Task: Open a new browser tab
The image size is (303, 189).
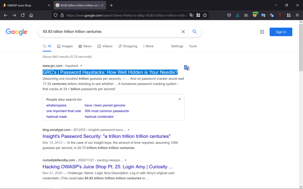Action: point(111,5)
